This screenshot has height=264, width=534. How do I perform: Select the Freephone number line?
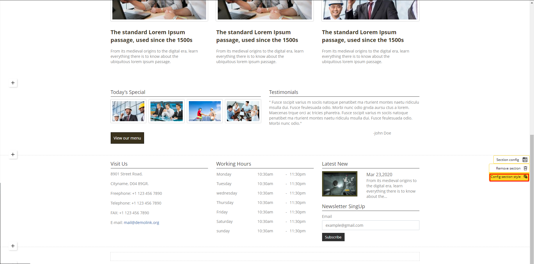[136, 193]
